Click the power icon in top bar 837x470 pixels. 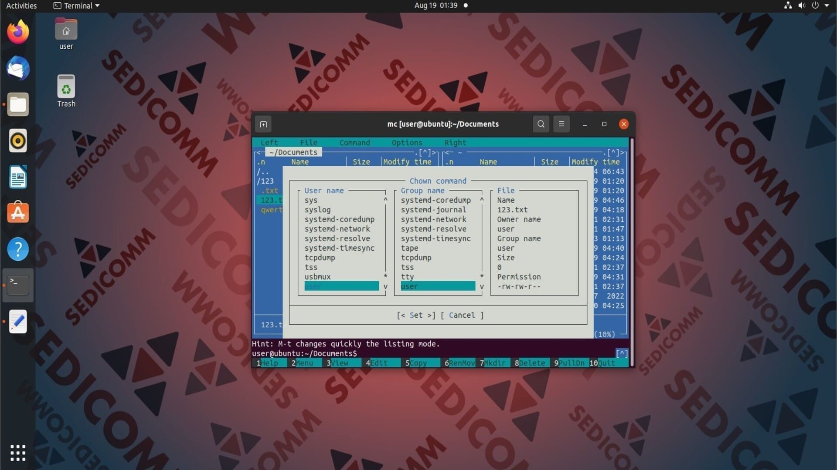pyautogui.click(x=815, y=6)
